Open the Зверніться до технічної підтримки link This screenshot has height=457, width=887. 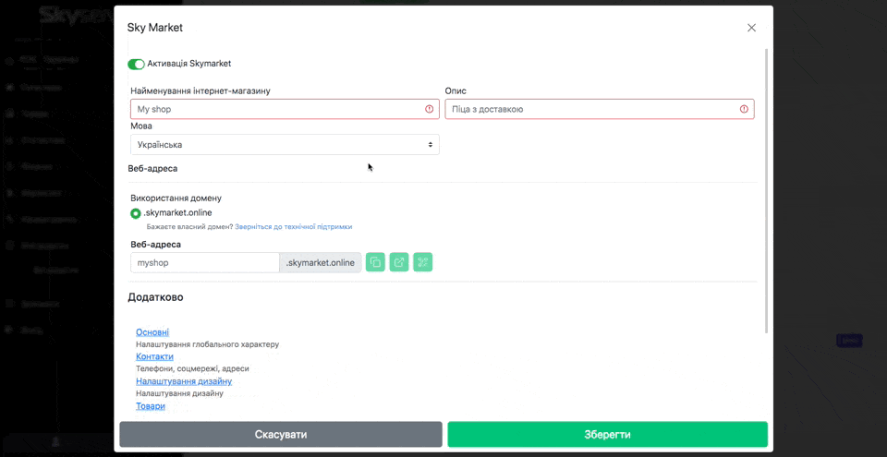tap(293, 226)
